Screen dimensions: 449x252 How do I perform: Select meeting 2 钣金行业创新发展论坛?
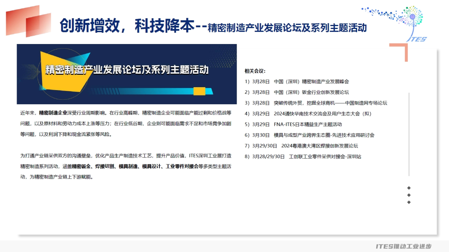click(x=297, y=93)
